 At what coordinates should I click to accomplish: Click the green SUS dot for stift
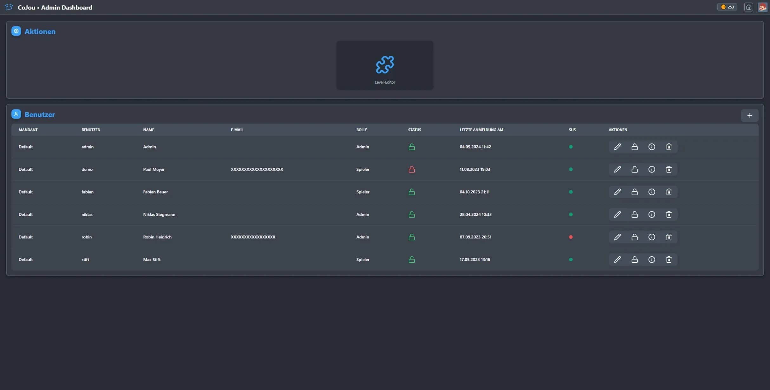click(571, 259)
